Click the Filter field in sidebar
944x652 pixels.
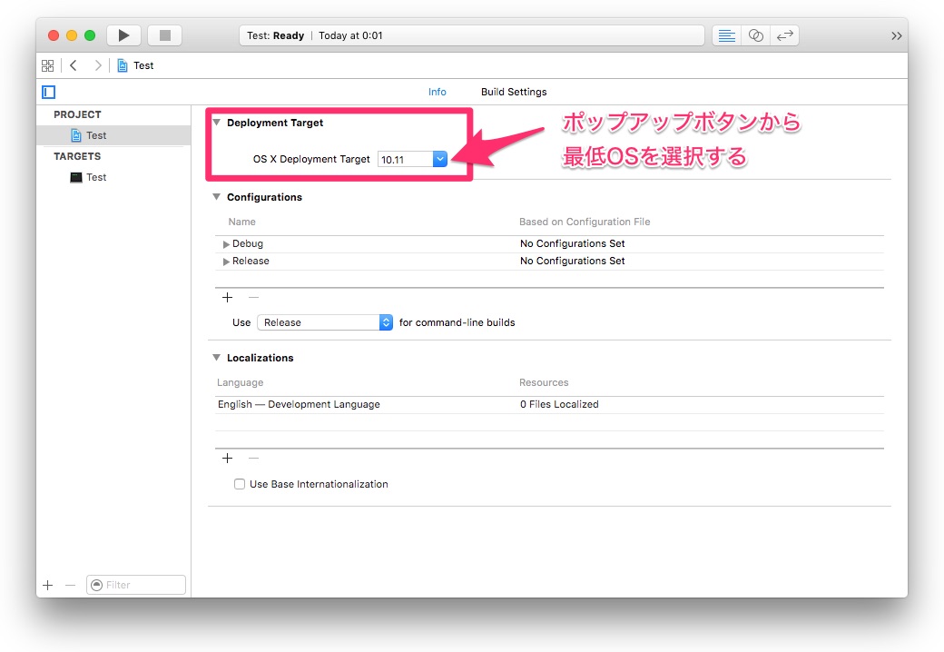[136, 585]
